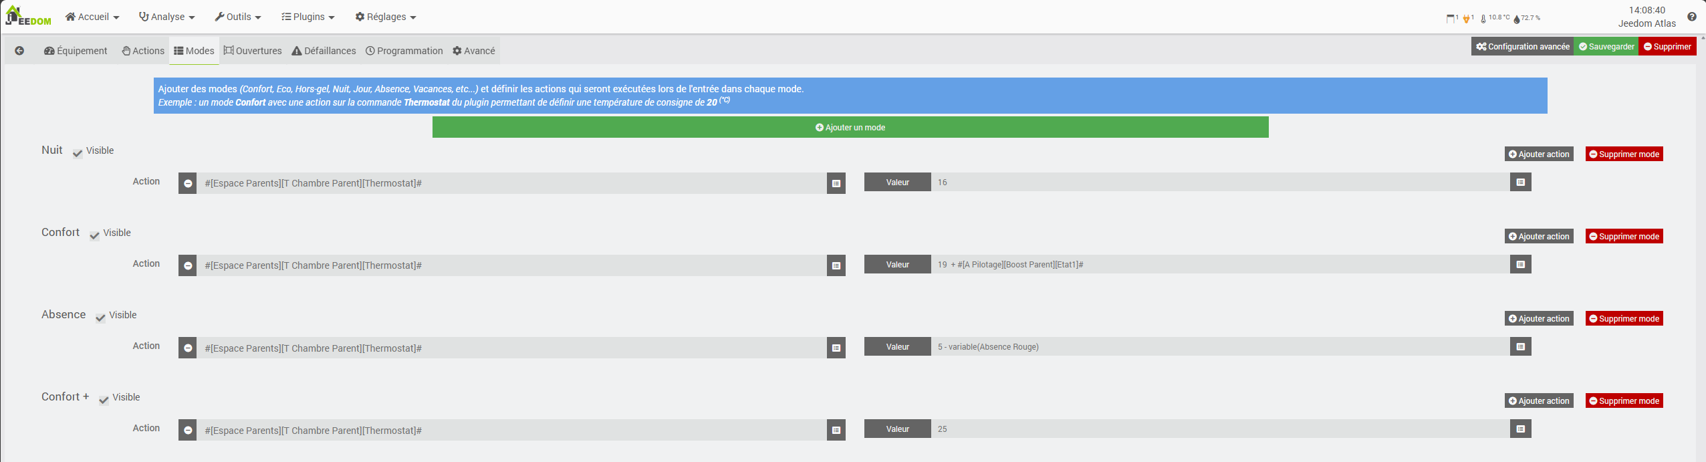Open the Accueil dropdown menu
1706x462 pixels.
point(92,17)
